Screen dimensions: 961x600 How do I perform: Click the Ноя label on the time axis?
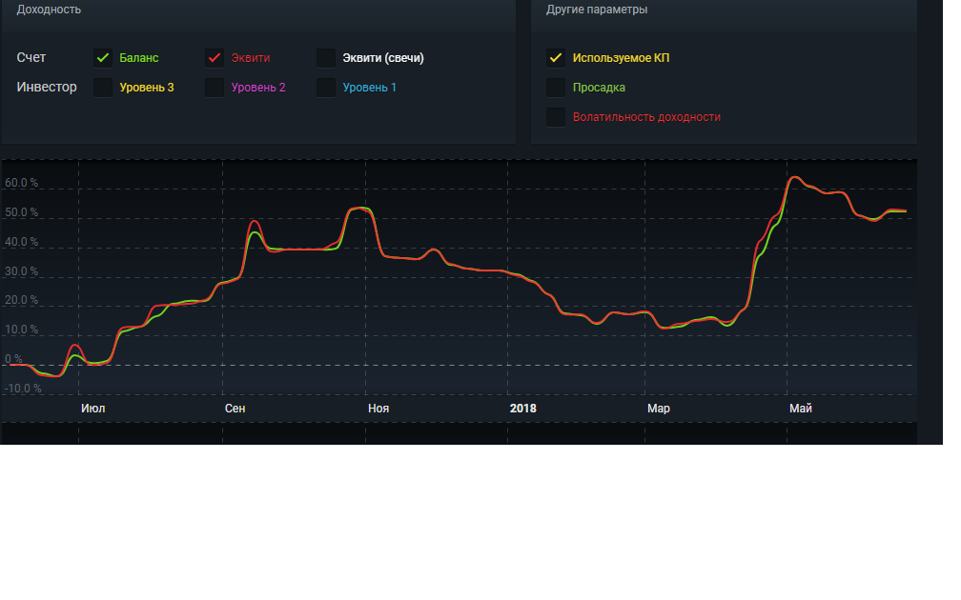(378, 409)
